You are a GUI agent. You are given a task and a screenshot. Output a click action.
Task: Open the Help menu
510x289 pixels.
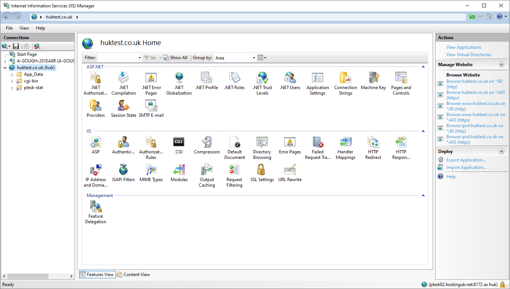(x=40, y=28)
